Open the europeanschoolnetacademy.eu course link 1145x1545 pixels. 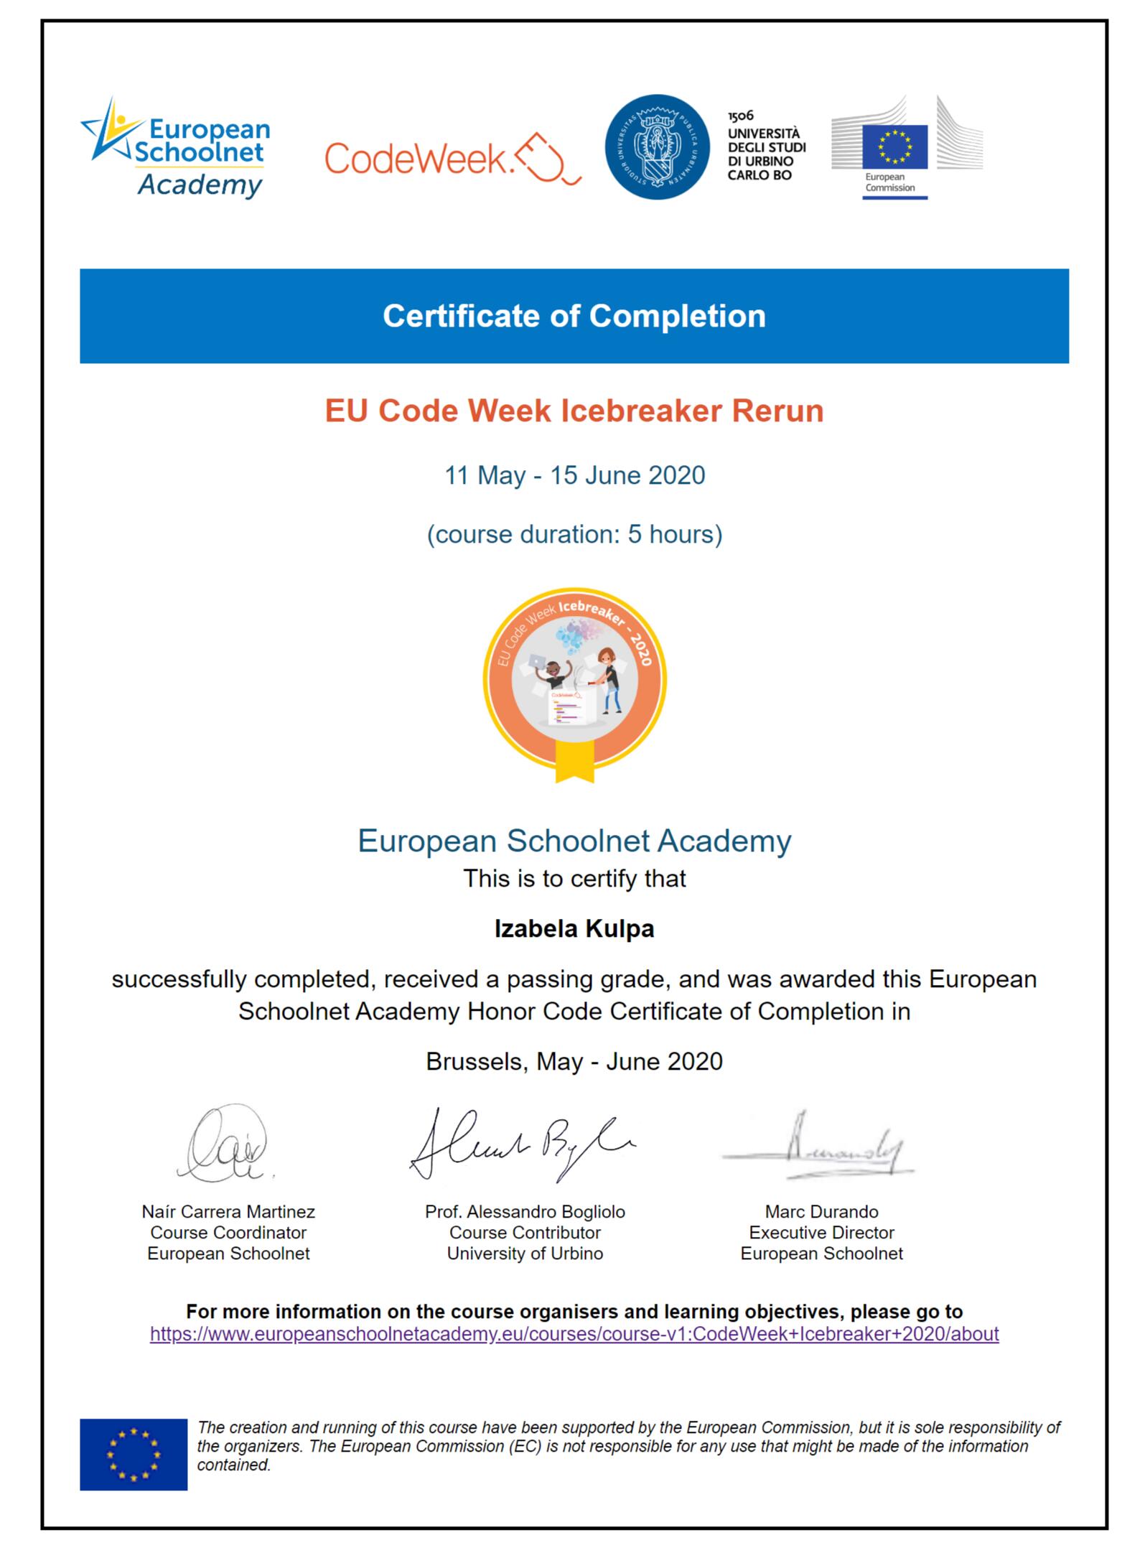click(574, 1334)
